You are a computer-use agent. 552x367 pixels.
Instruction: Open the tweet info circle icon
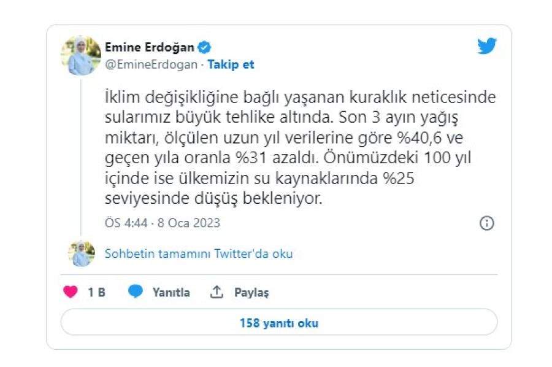click(486, 223)
